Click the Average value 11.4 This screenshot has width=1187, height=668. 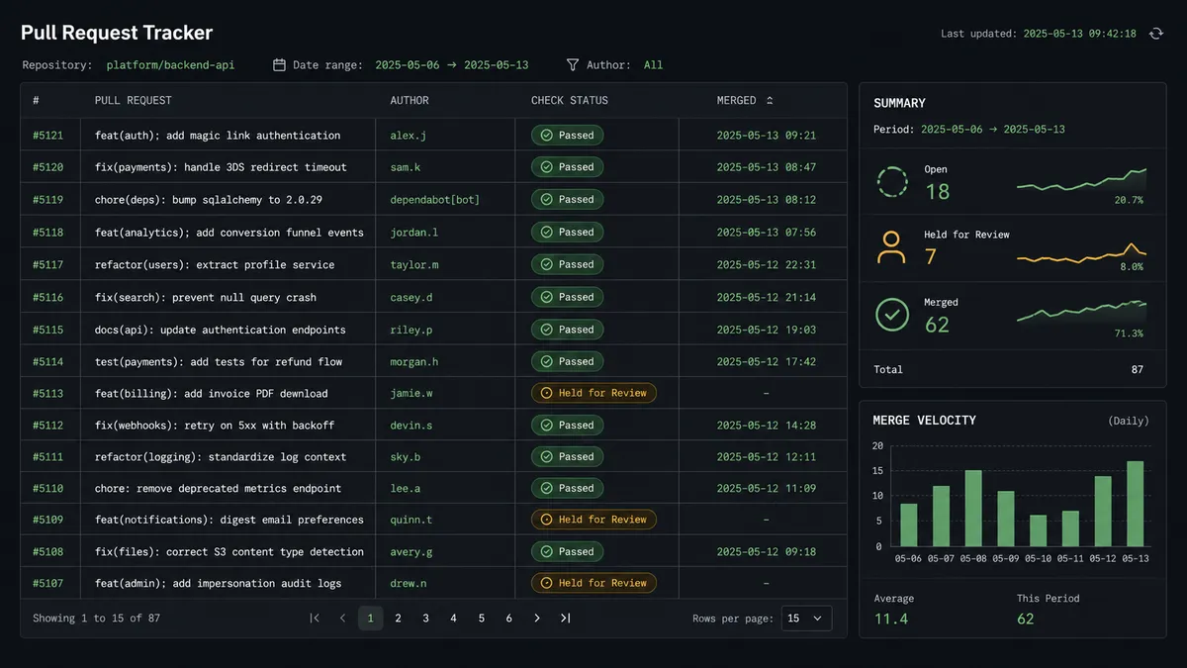pyautogui.click(x=891, y=619)
